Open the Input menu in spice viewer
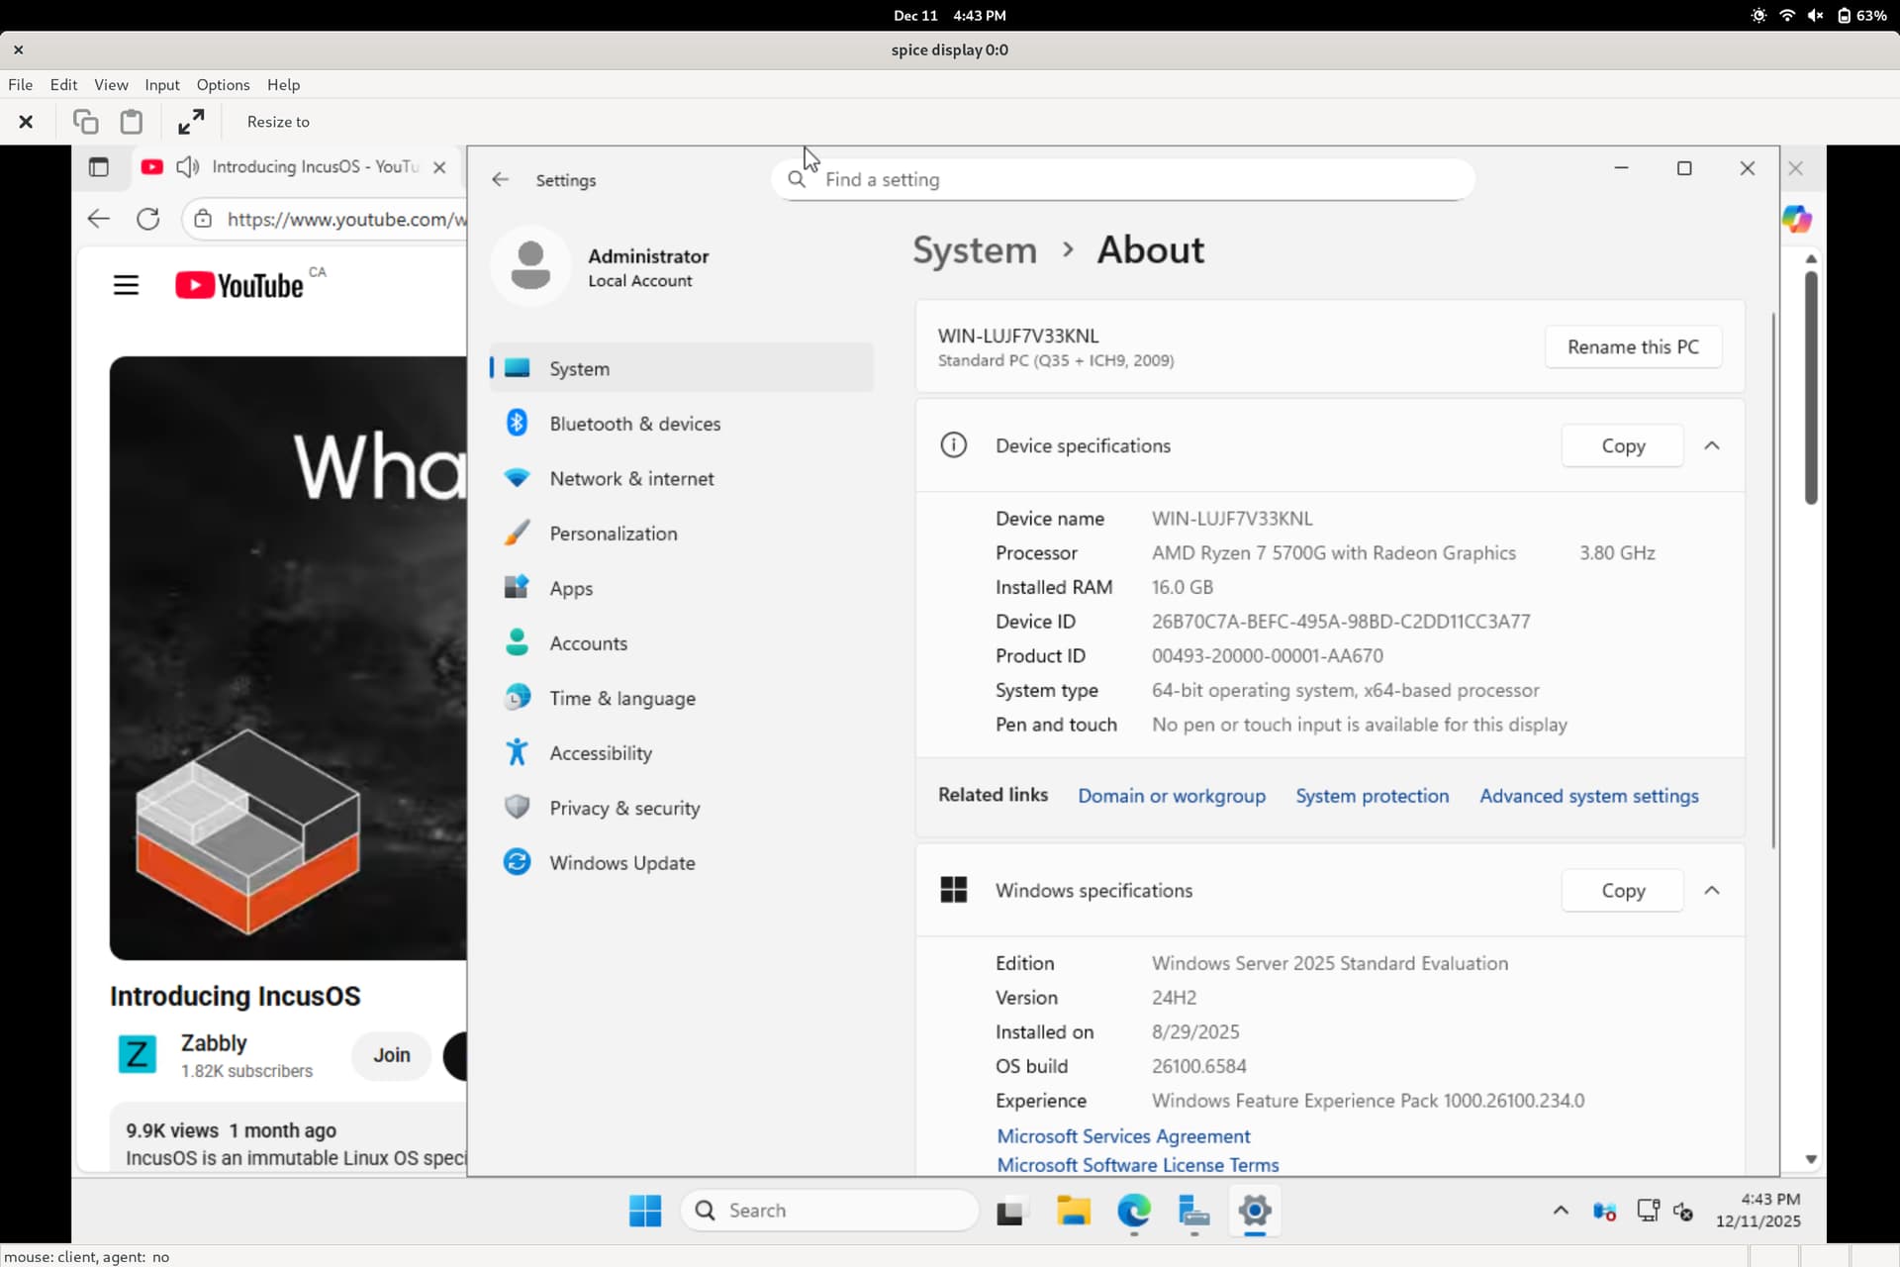 [x=161, y=85]
